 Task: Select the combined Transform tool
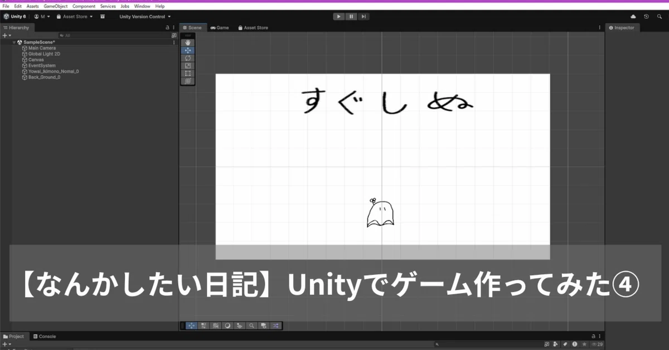[188, 81]
